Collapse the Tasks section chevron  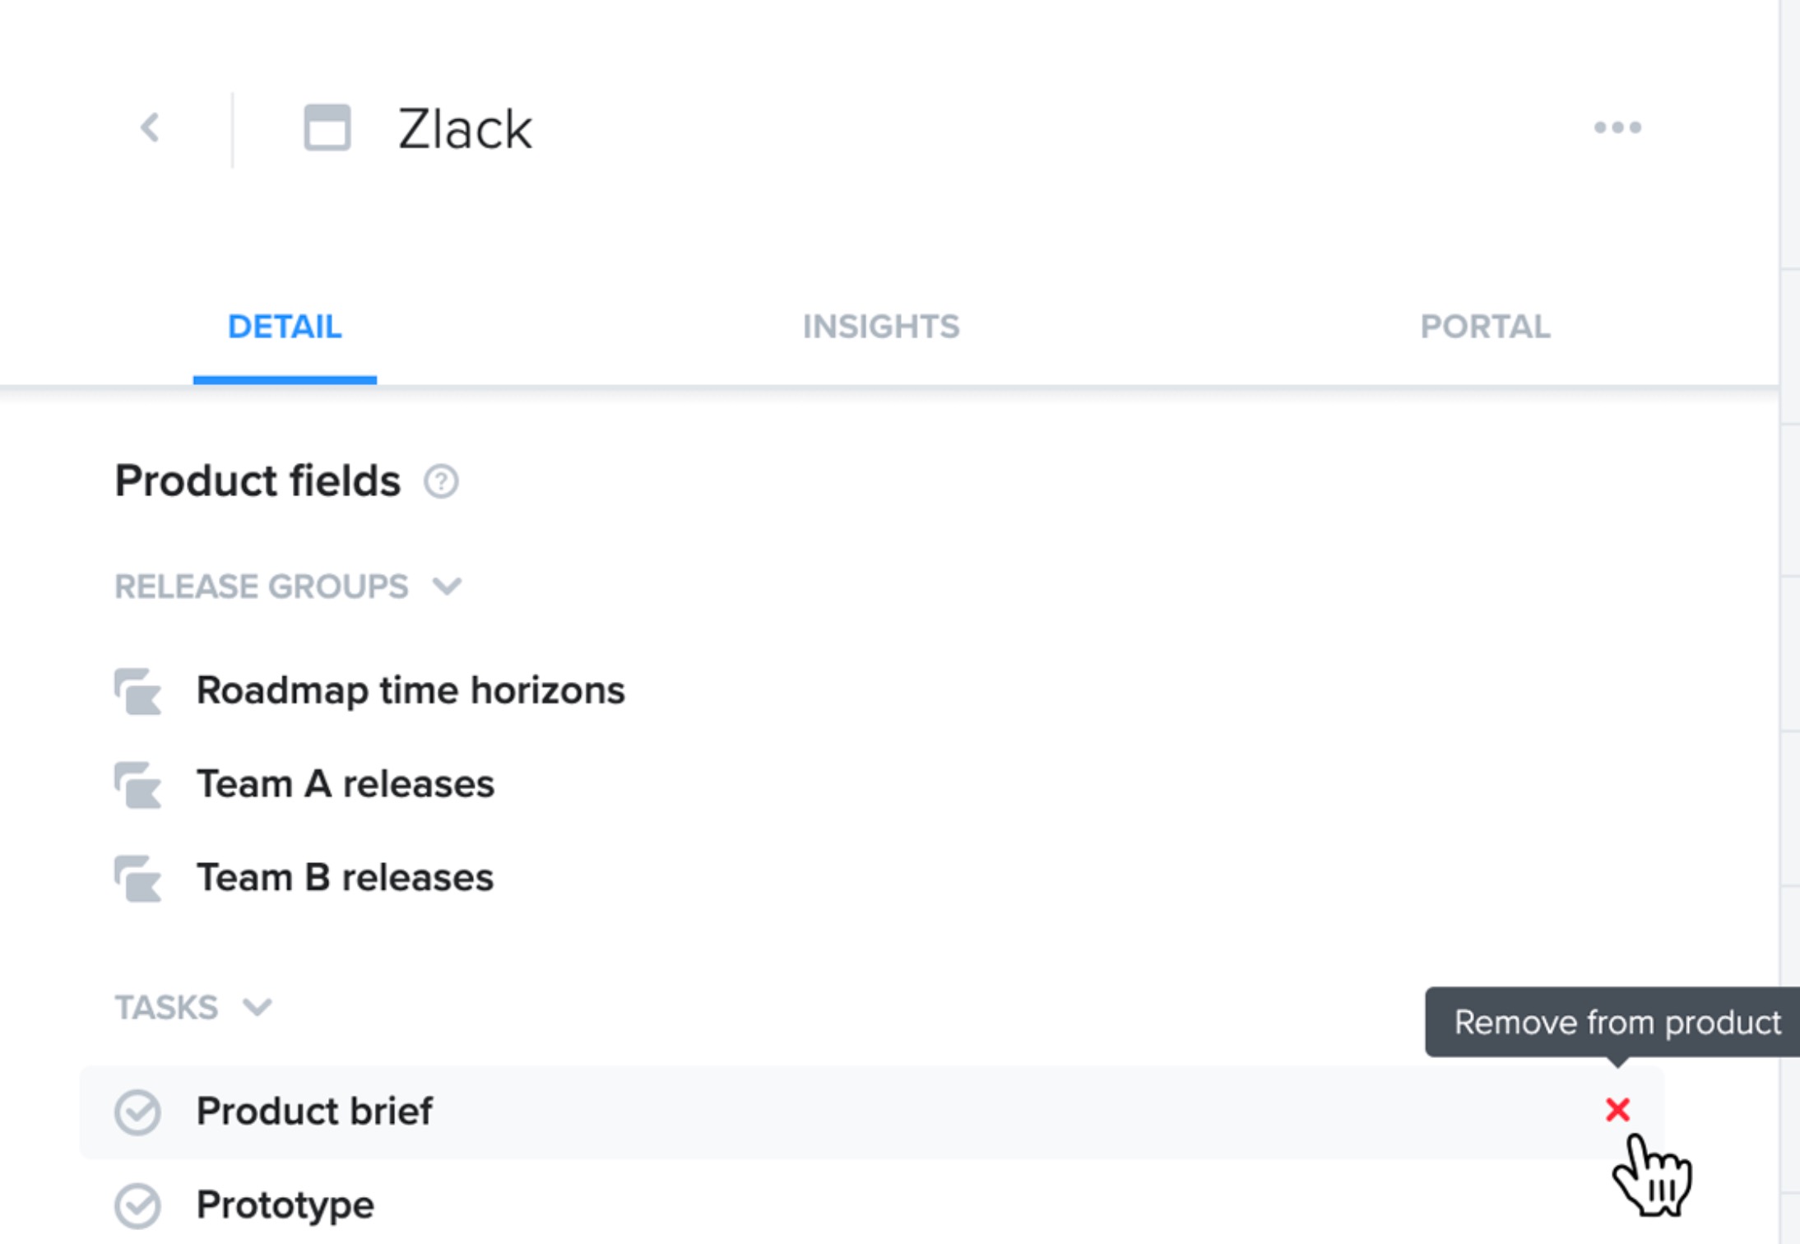257,1007
